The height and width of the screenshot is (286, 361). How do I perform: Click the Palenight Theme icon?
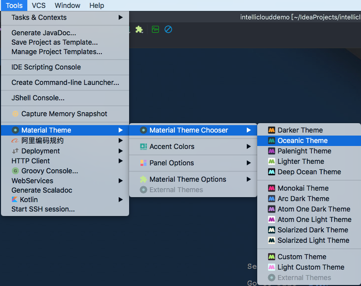(x=272, y=151)
